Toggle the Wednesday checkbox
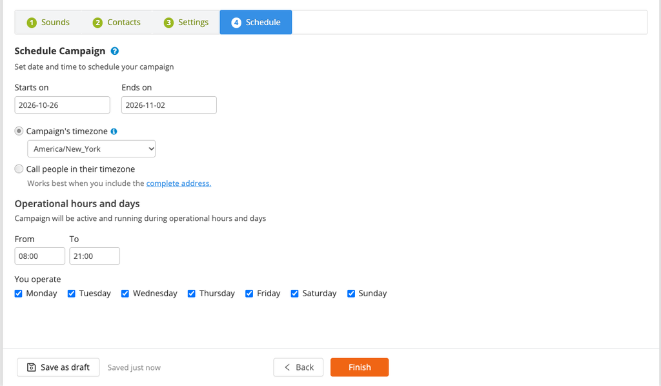Screen dimensions: 661x386 [125, 294]
